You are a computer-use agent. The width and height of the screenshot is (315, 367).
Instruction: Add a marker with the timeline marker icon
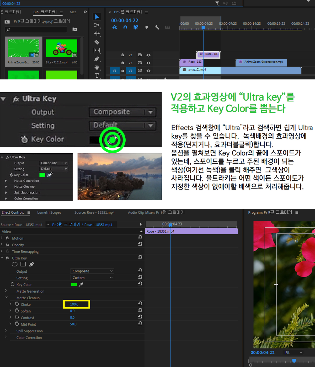point(146,27)
